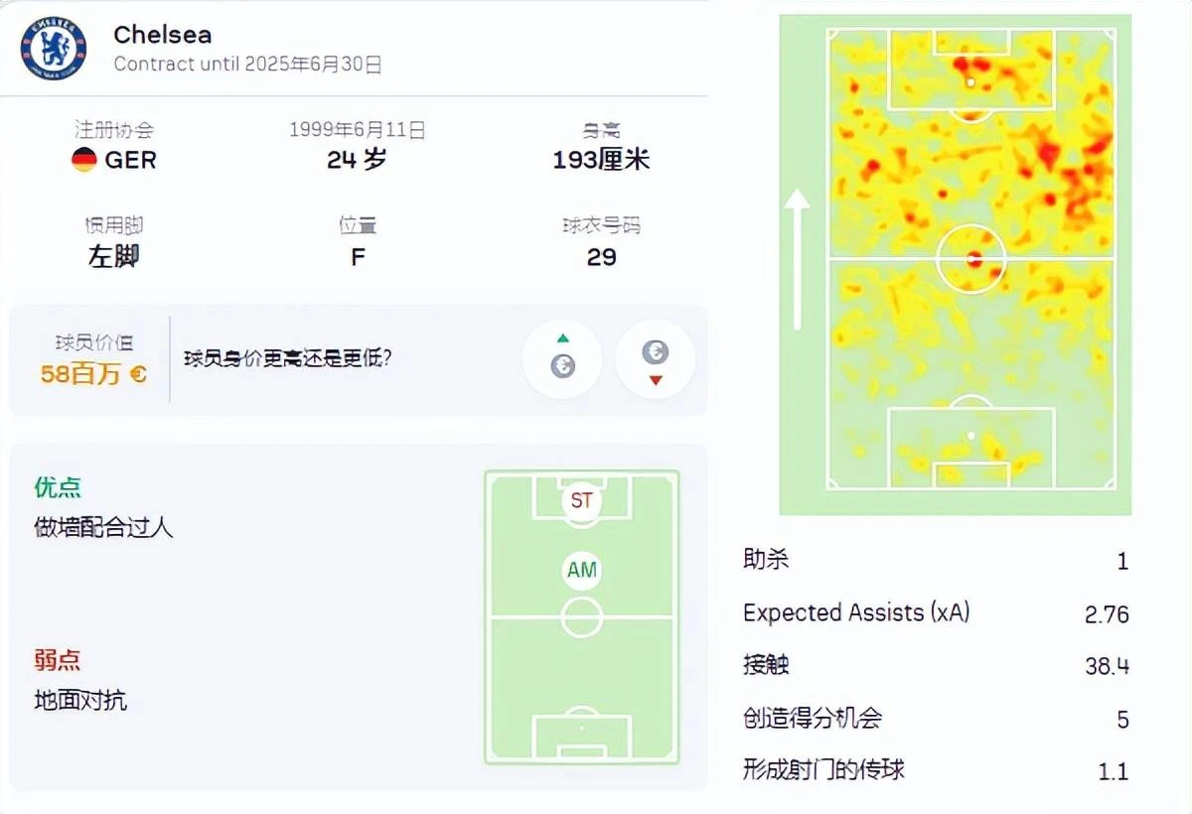Click the 58百万 € player value
This screenshot has height=814, width=1192.
click(93, 374)
